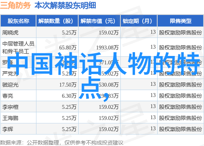Click the 数据来源 footer note
Screen dimensions: 204x146
pyautogui.click(x=61, y=143)
